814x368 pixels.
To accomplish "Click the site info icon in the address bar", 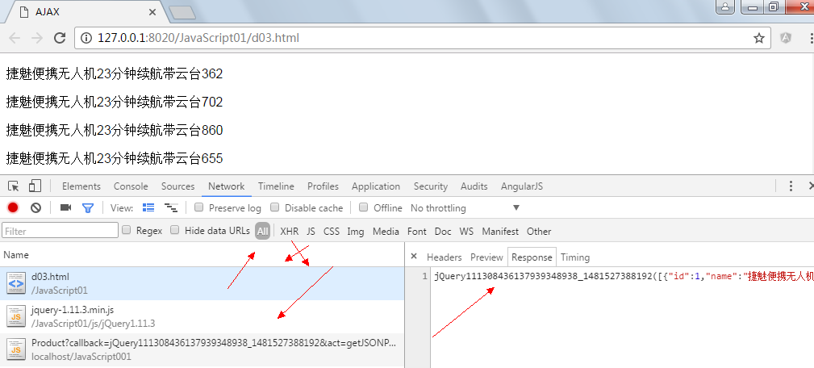I will pos(86,38).
